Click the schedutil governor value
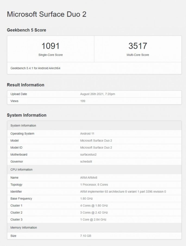Image resolution: width=186 pixels, height=246 pixels. click(86, 162)
